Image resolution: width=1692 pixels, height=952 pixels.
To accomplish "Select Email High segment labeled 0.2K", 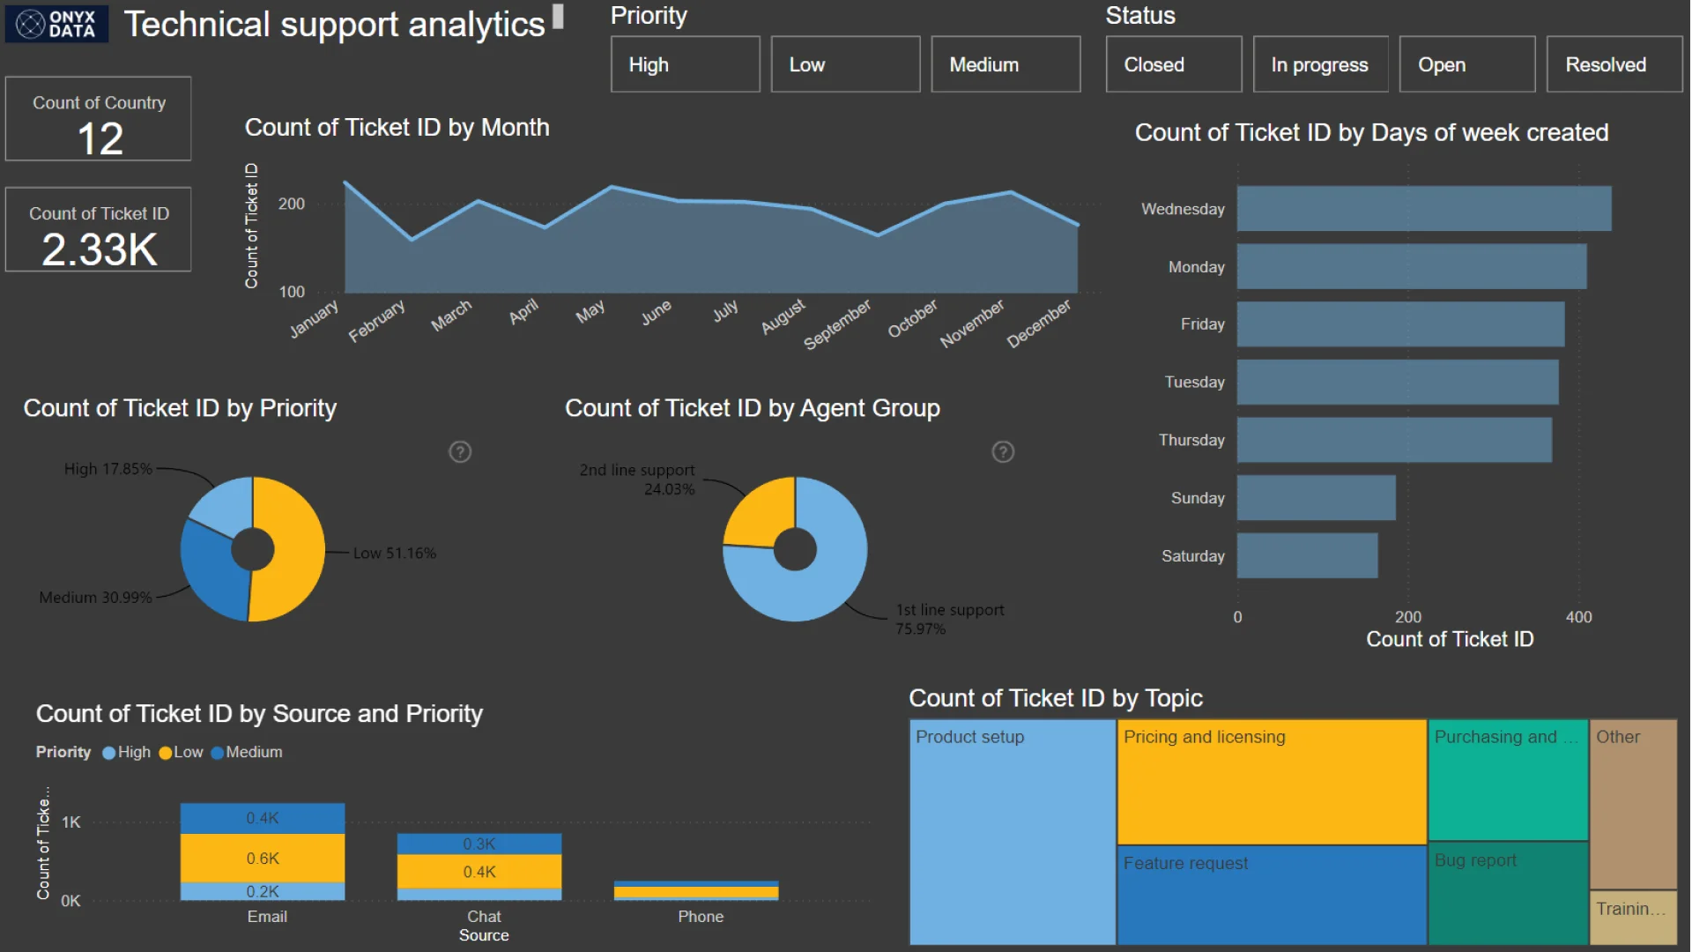I will [263, 891].
